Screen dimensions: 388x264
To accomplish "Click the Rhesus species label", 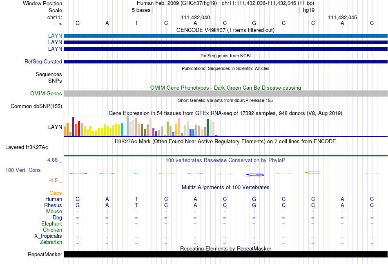I will pos(53,205).
